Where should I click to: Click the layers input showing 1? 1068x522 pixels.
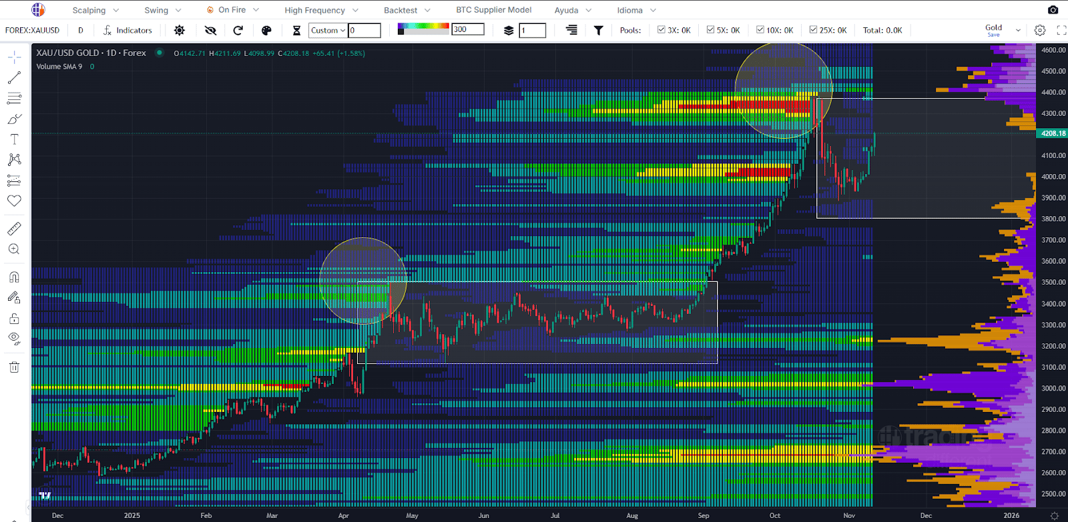[533, 30]
